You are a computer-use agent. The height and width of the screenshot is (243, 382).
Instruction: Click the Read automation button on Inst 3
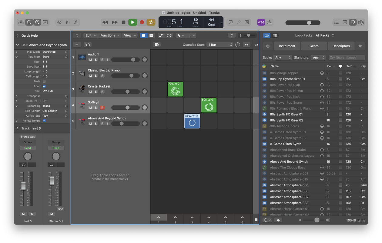[x=28, y=148]
